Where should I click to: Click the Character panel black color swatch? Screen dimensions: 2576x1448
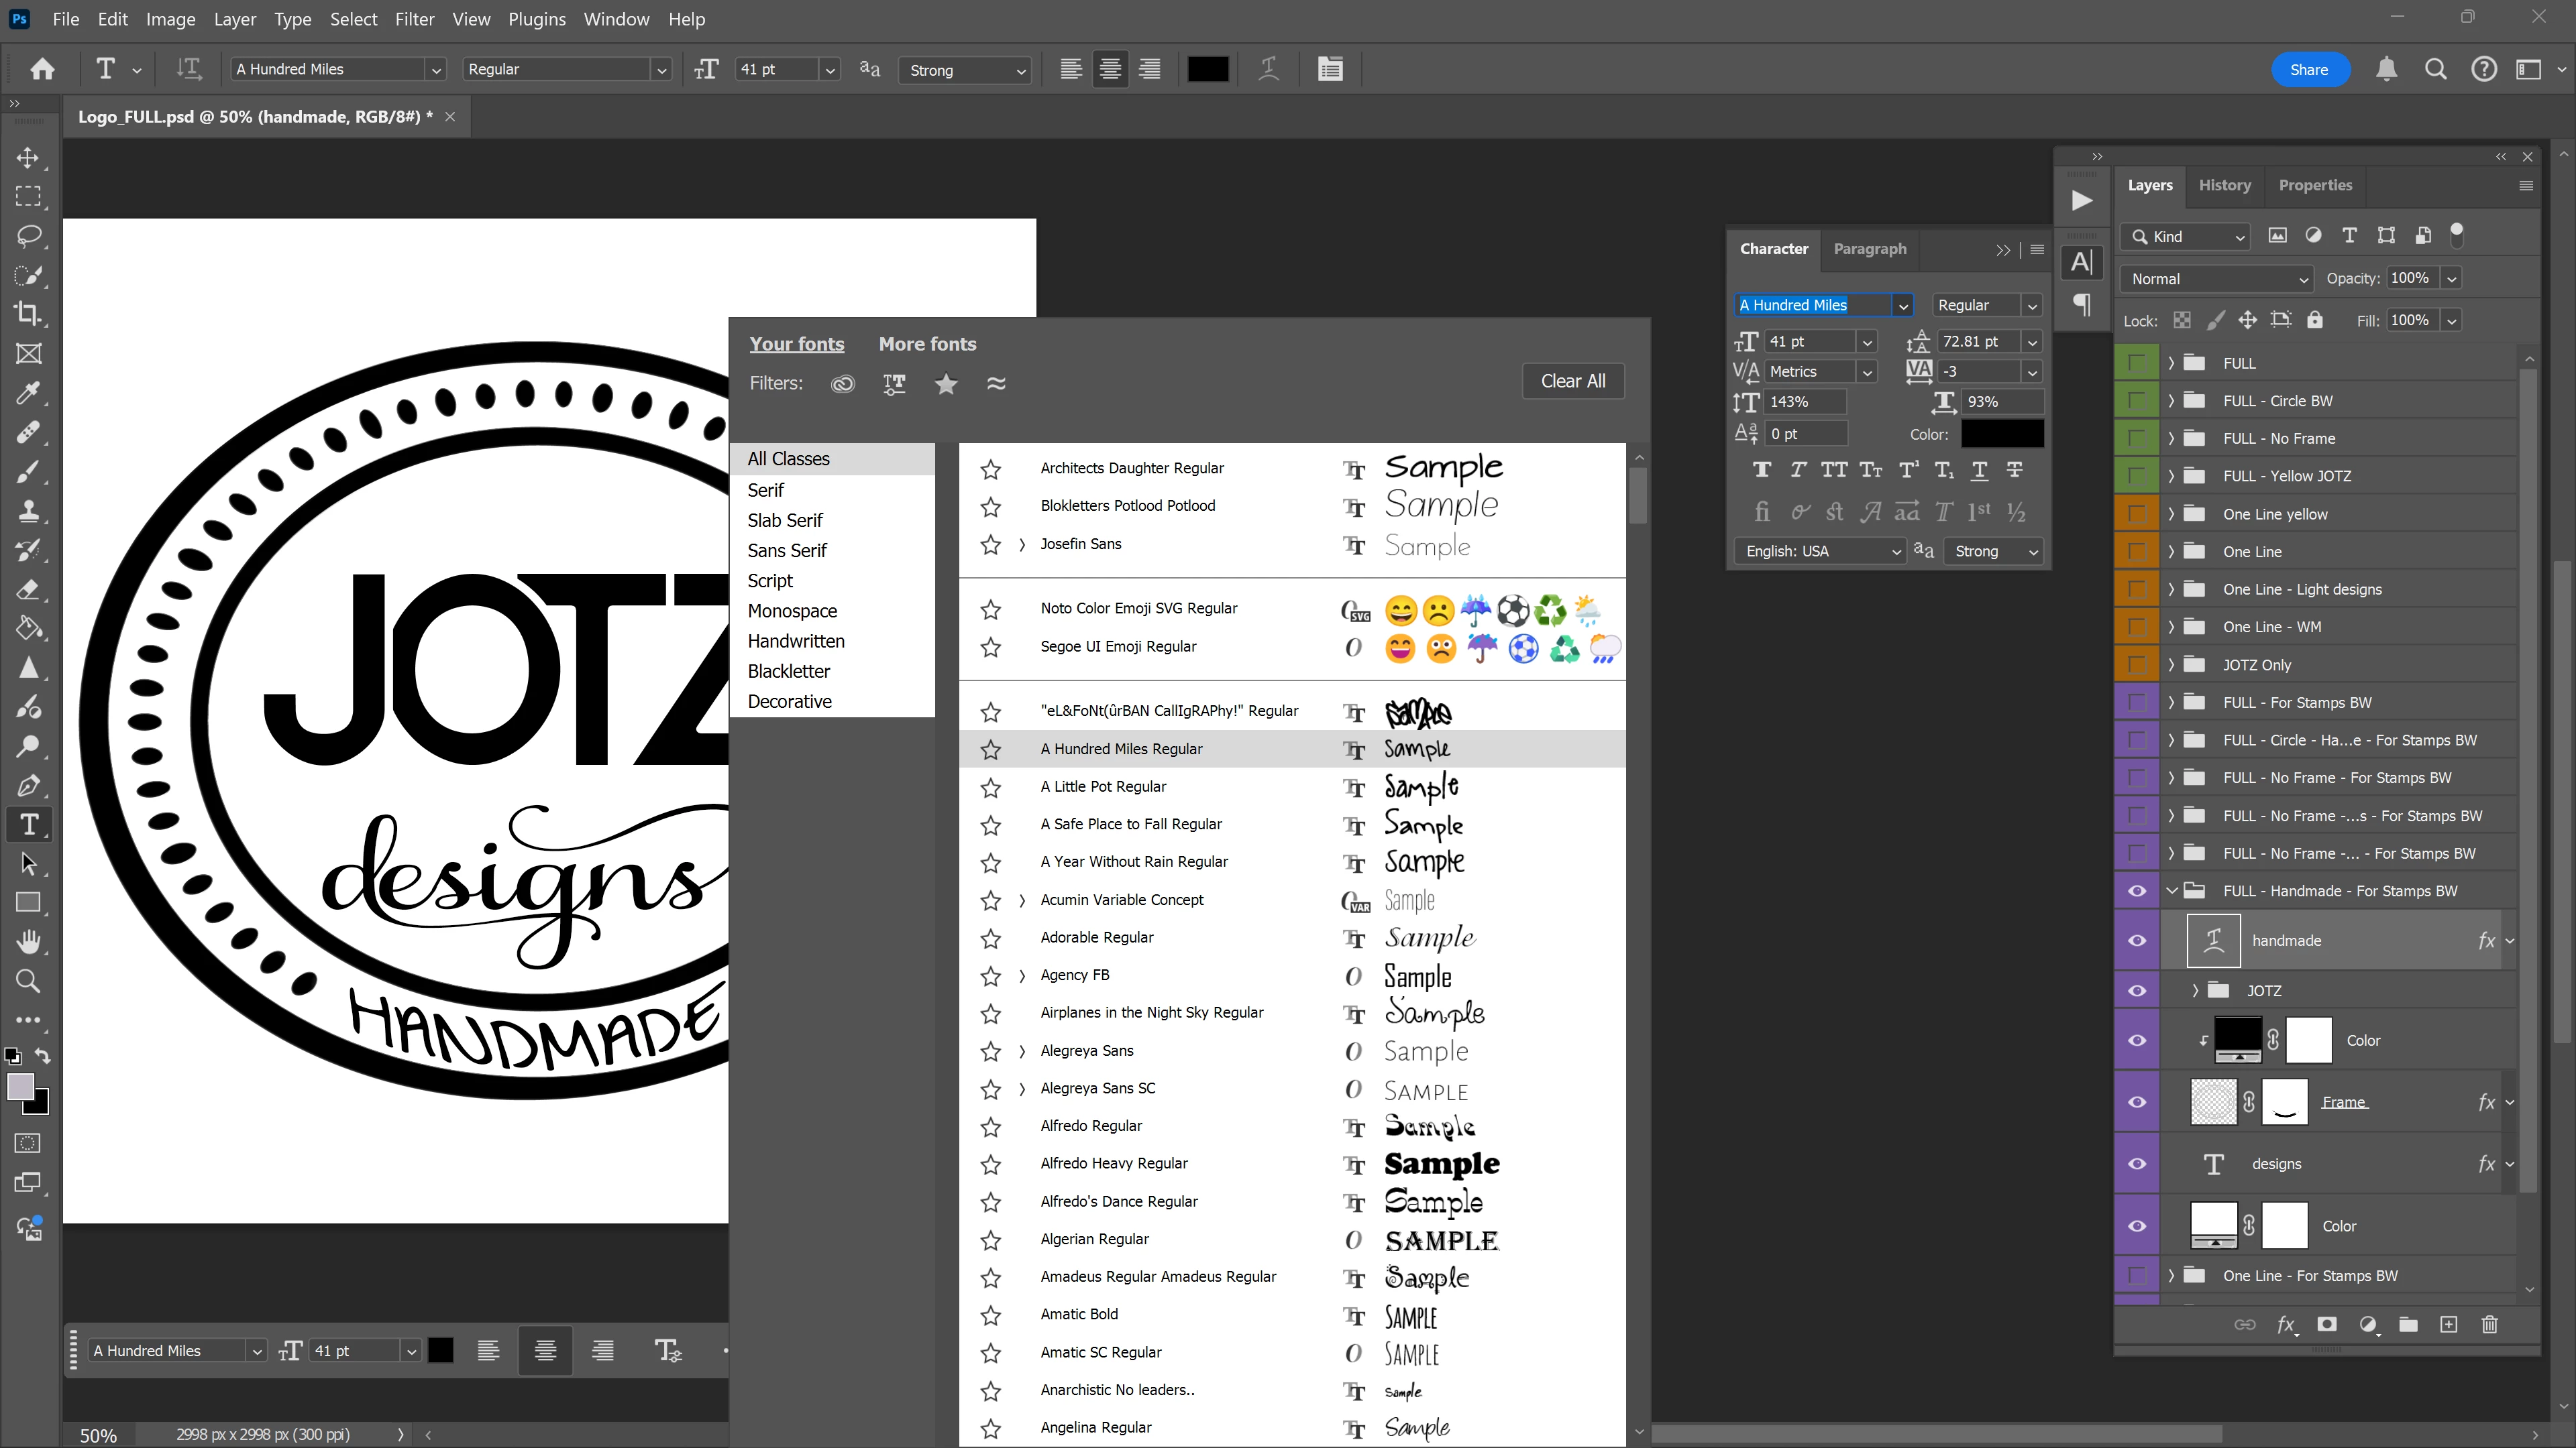pos(2002,434)
